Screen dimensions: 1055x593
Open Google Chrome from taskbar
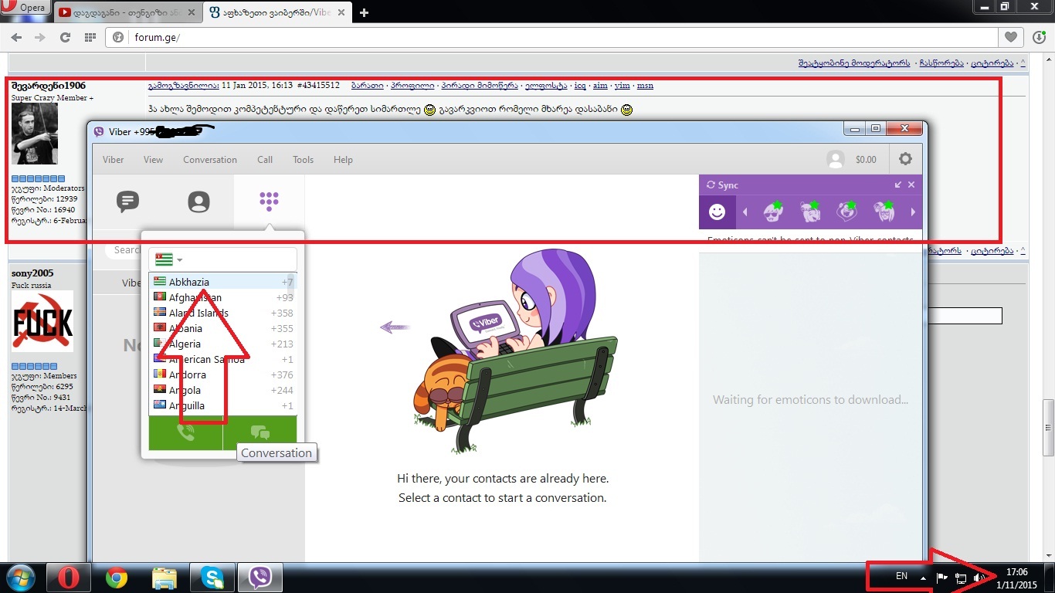[117, 578]
